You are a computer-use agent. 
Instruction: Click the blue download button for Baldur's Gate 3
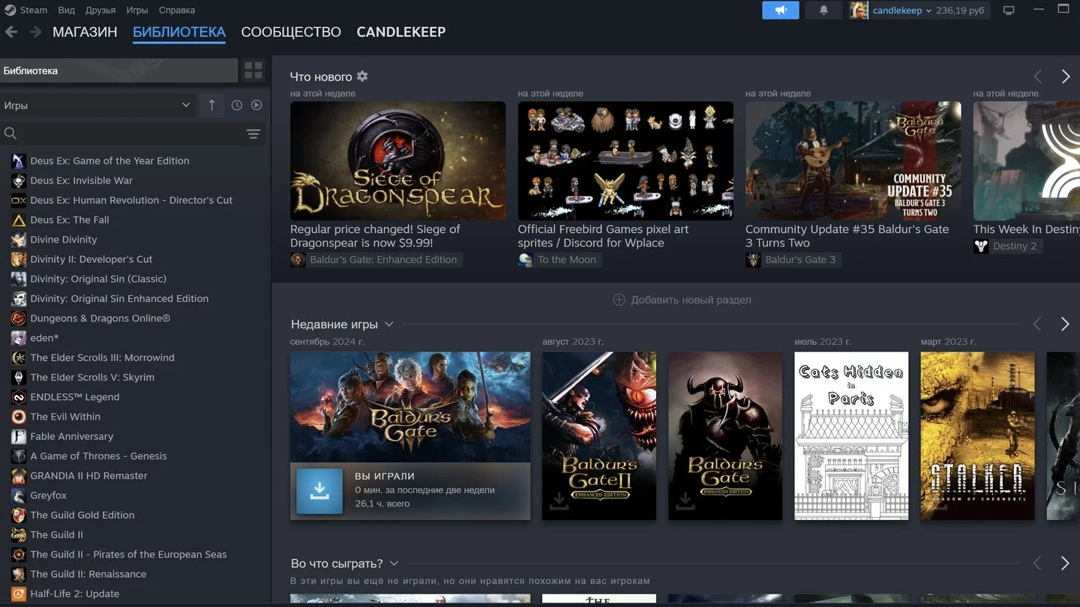pyautogui.click(x=319, y=491)
